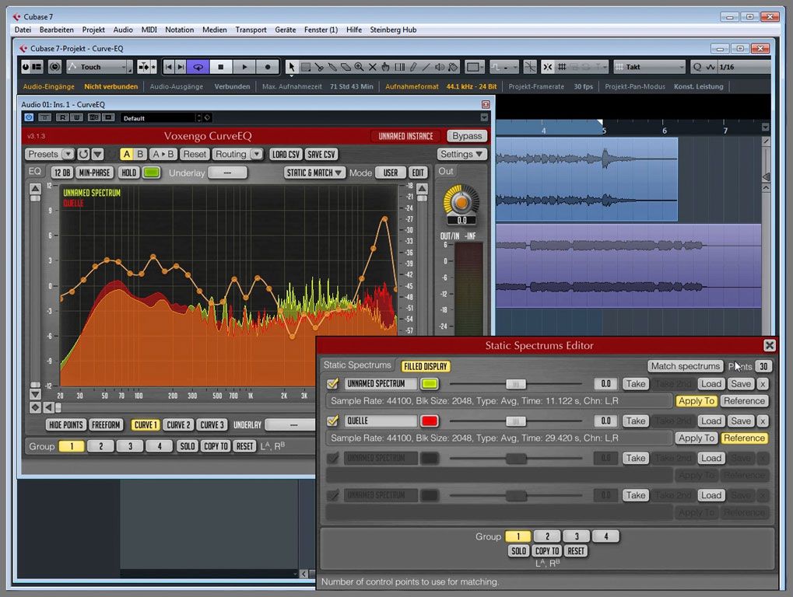Toggle MIN-PHASE mode button
This screenshot has height=597, width=793.
pos(95,173)
